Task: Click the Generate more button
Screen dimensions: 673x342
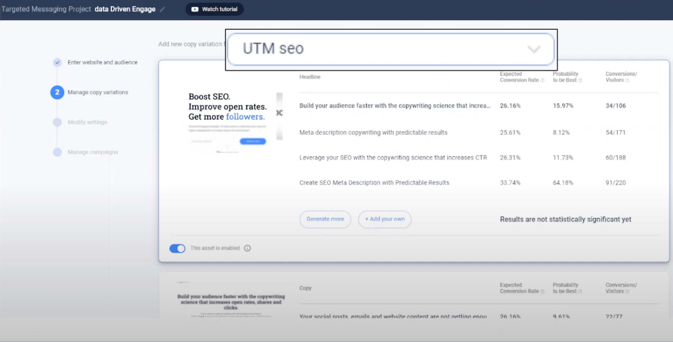Action: tap(325, 219)
